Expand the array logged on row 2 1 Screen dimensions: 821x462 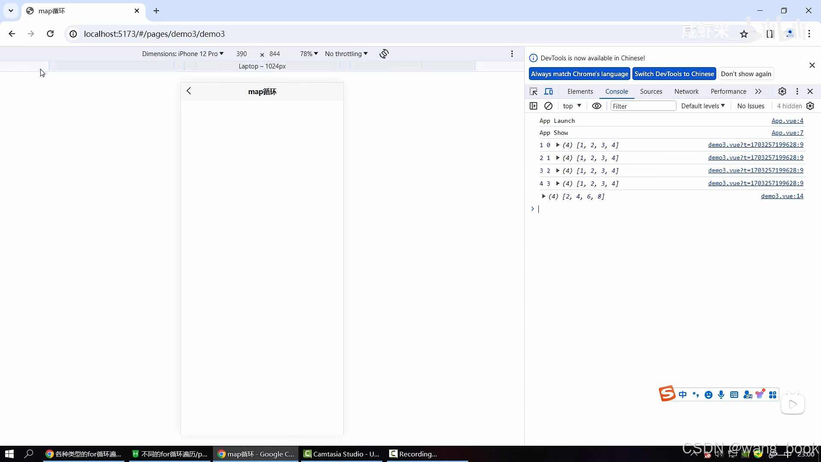pos(558,158)
